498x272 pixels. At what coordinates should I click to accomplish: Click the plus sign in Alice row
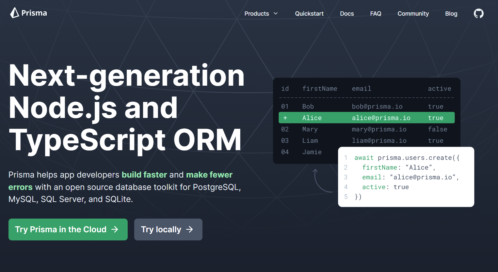click(x=285, y=118)
